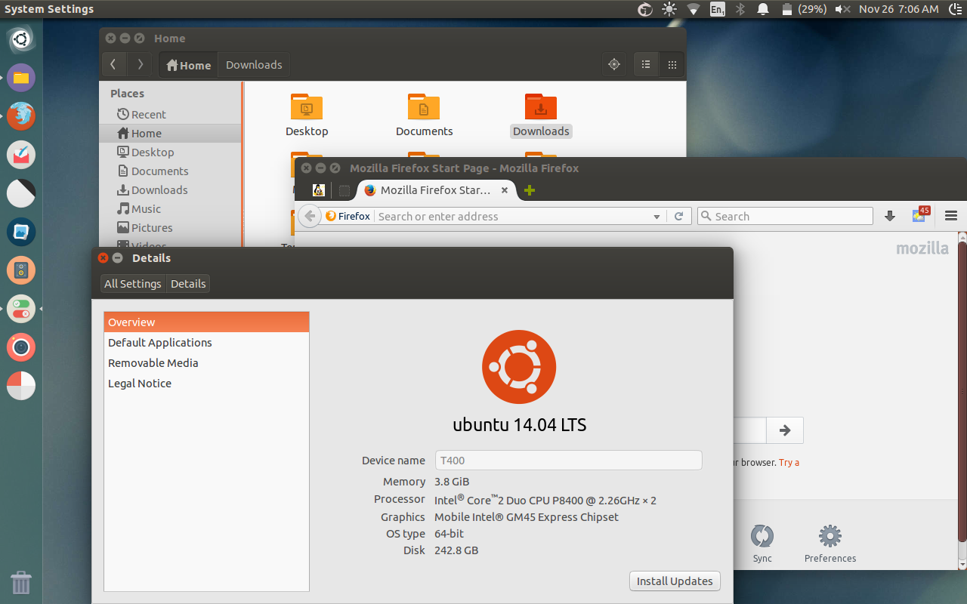Open Pictures in Files Places sidebar

170,228
